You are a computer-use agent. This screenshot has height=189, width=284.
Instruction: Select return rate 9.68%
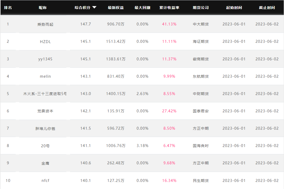[169, 163]
